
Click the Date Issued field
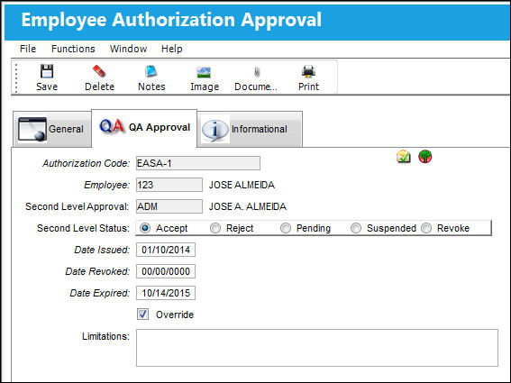pyautogui.click(x=166, y=250)
